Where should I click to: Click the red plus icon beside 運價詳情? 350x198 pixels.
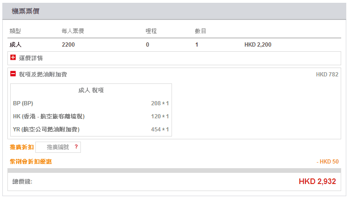[13, 58]
